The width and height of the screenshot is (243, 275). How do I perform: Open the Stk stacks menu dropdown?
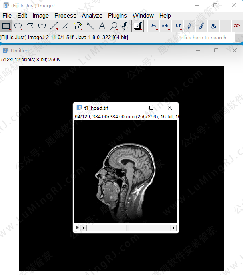165,26
